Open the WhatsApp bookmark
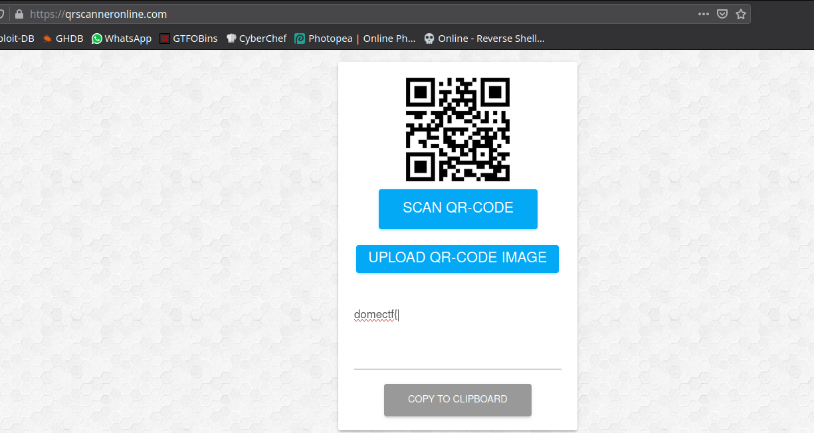814x433 pixels. (122, 39)
